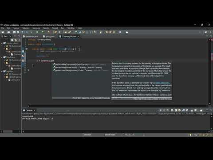Collapse the third project node in the tree
The image size is (213, 160).
2,72
